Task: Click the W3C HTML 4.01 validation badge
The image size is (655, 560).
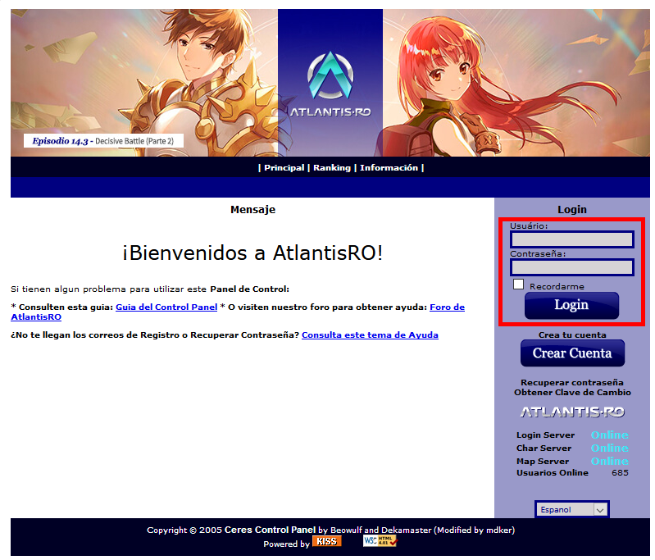Action: [x=380, y=541]
